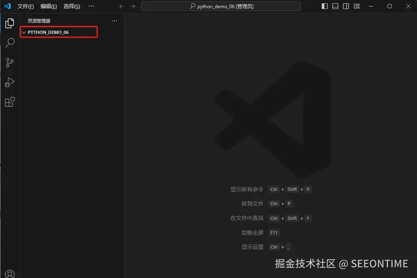Toggle the Panel layout control
The height and width of the screenshot is (278, 417).
[x=335, y=6]
